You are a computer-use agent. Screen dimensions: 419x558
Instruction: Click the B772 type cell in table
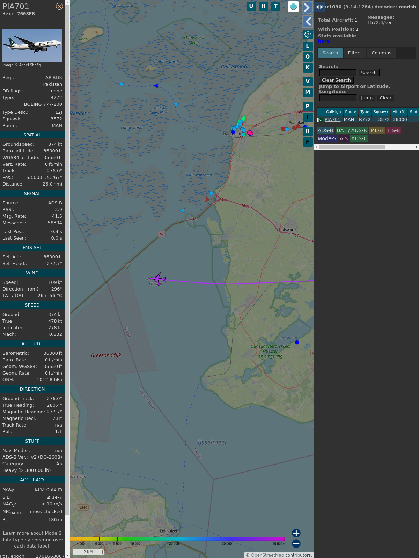pyautogui.click(x=365, y=119)
